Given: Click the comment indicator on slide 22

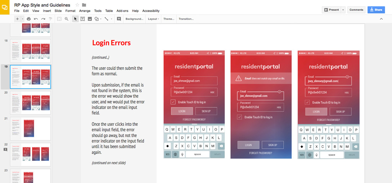Looking at the screenshot, I should tap(5, 149).
